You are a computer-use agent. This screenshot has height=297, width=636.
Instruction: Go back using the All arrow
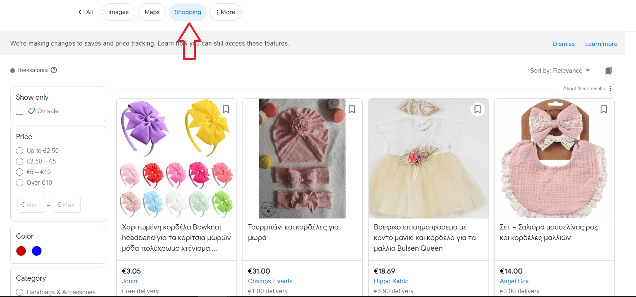[86, 12]
